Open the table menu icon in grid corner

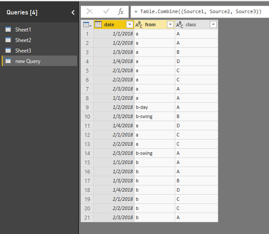[87, 24]
